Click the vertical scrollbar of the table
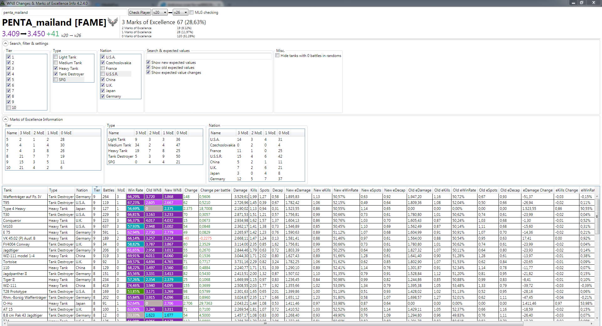602x326 pixels. [x=597, y=216]
